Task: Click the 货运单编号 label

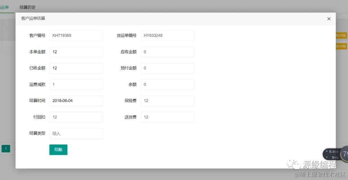Action: [127, 35]
